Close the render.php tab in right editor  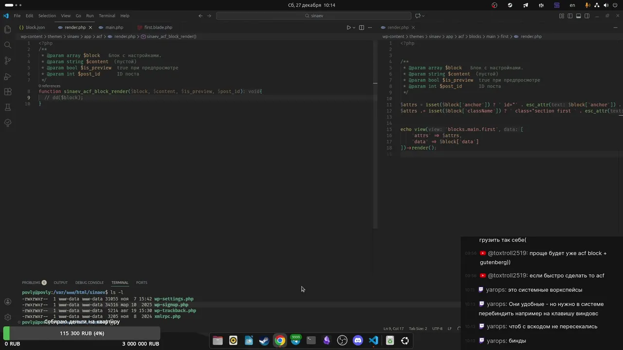(413, 28)
